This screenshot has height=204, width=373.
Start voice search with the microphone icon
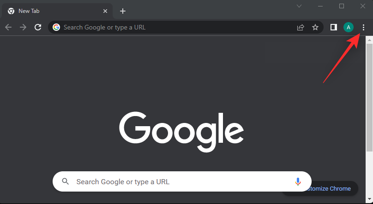click(298, 181)
